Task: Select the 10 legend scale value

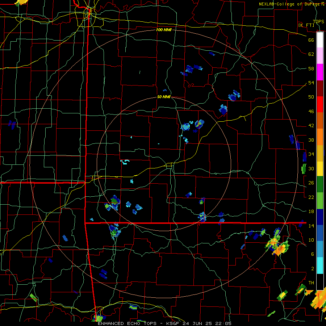Action: point(311,240)
